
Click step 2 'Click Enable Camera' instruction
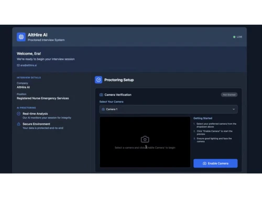214,132
